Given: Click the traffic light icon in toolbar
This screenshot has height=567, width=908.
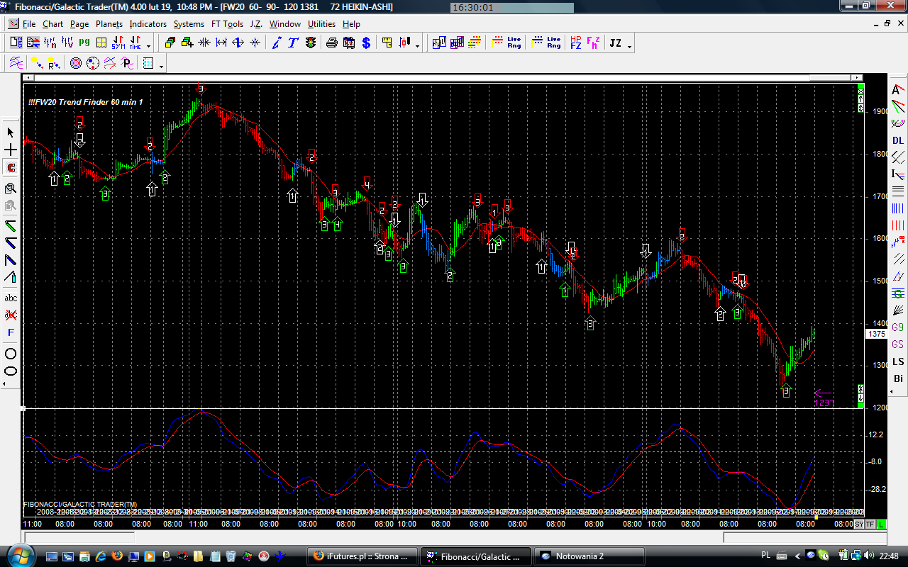Looking at the screenshot, I should click(x=311, y=43).
